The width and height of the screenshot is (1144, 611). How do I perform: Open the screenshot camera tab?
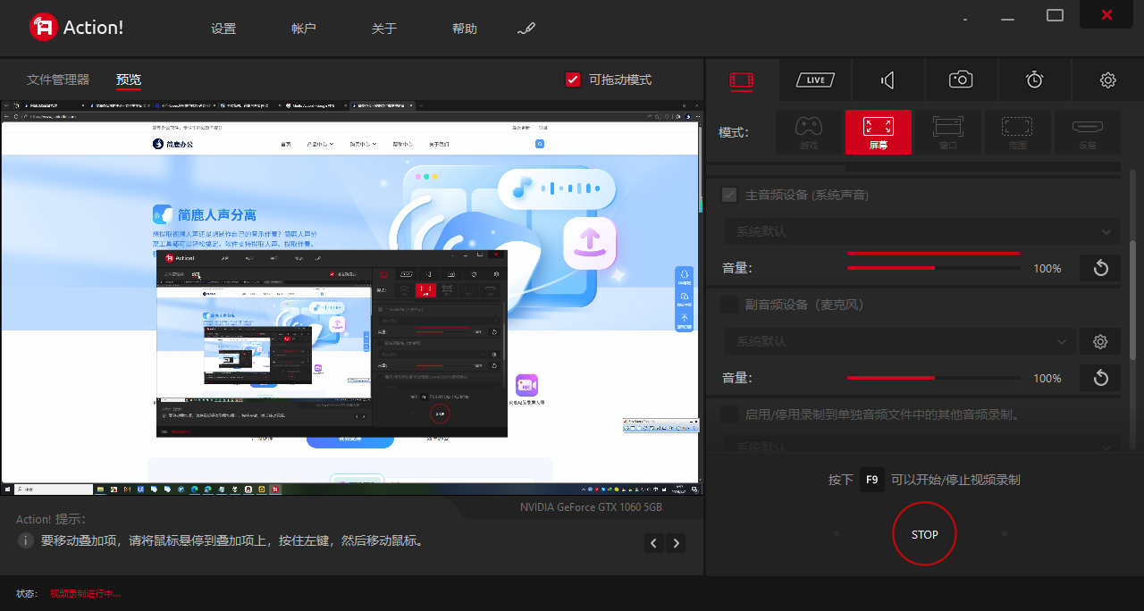961,80
